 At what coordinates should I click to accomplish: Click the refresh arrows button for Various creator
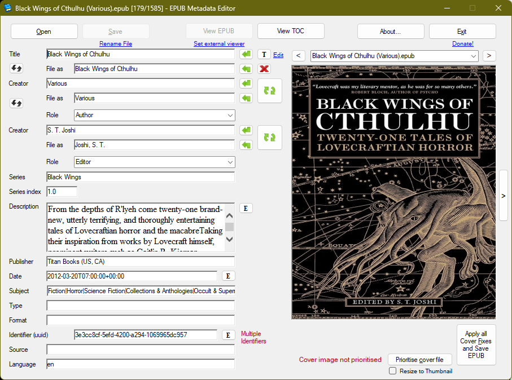[x=270, y=91]
